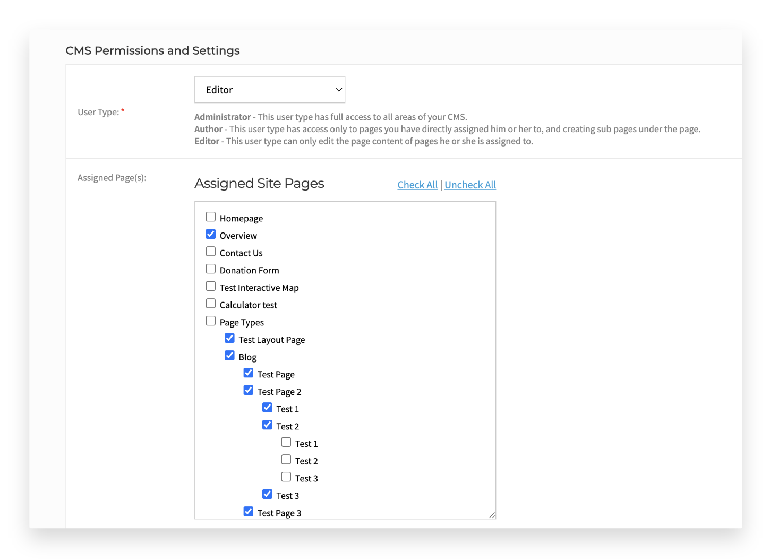770x560 pixels.
Task: Uncheck Test Page 2
Action: [248, 390]
